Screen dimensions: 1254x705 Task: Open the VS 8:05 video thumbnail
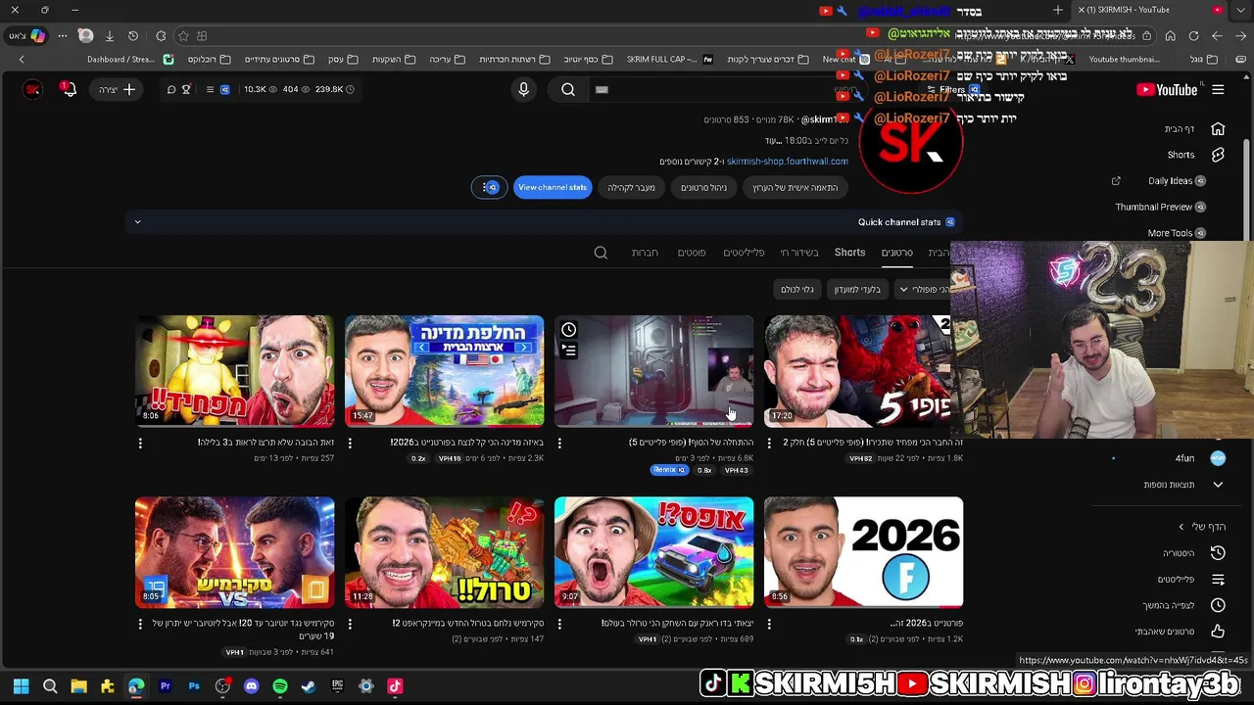(235, 552)
